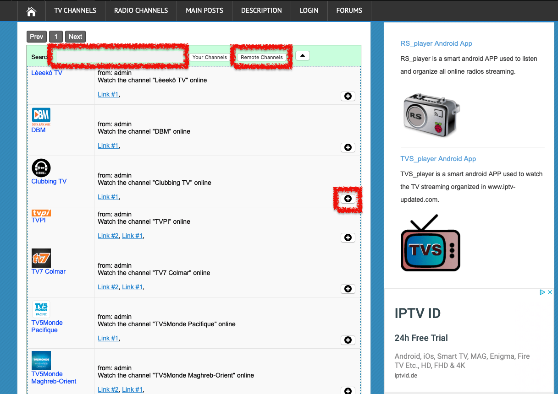
Task: Go to the next page with the Next button
Action: point(75,37)
